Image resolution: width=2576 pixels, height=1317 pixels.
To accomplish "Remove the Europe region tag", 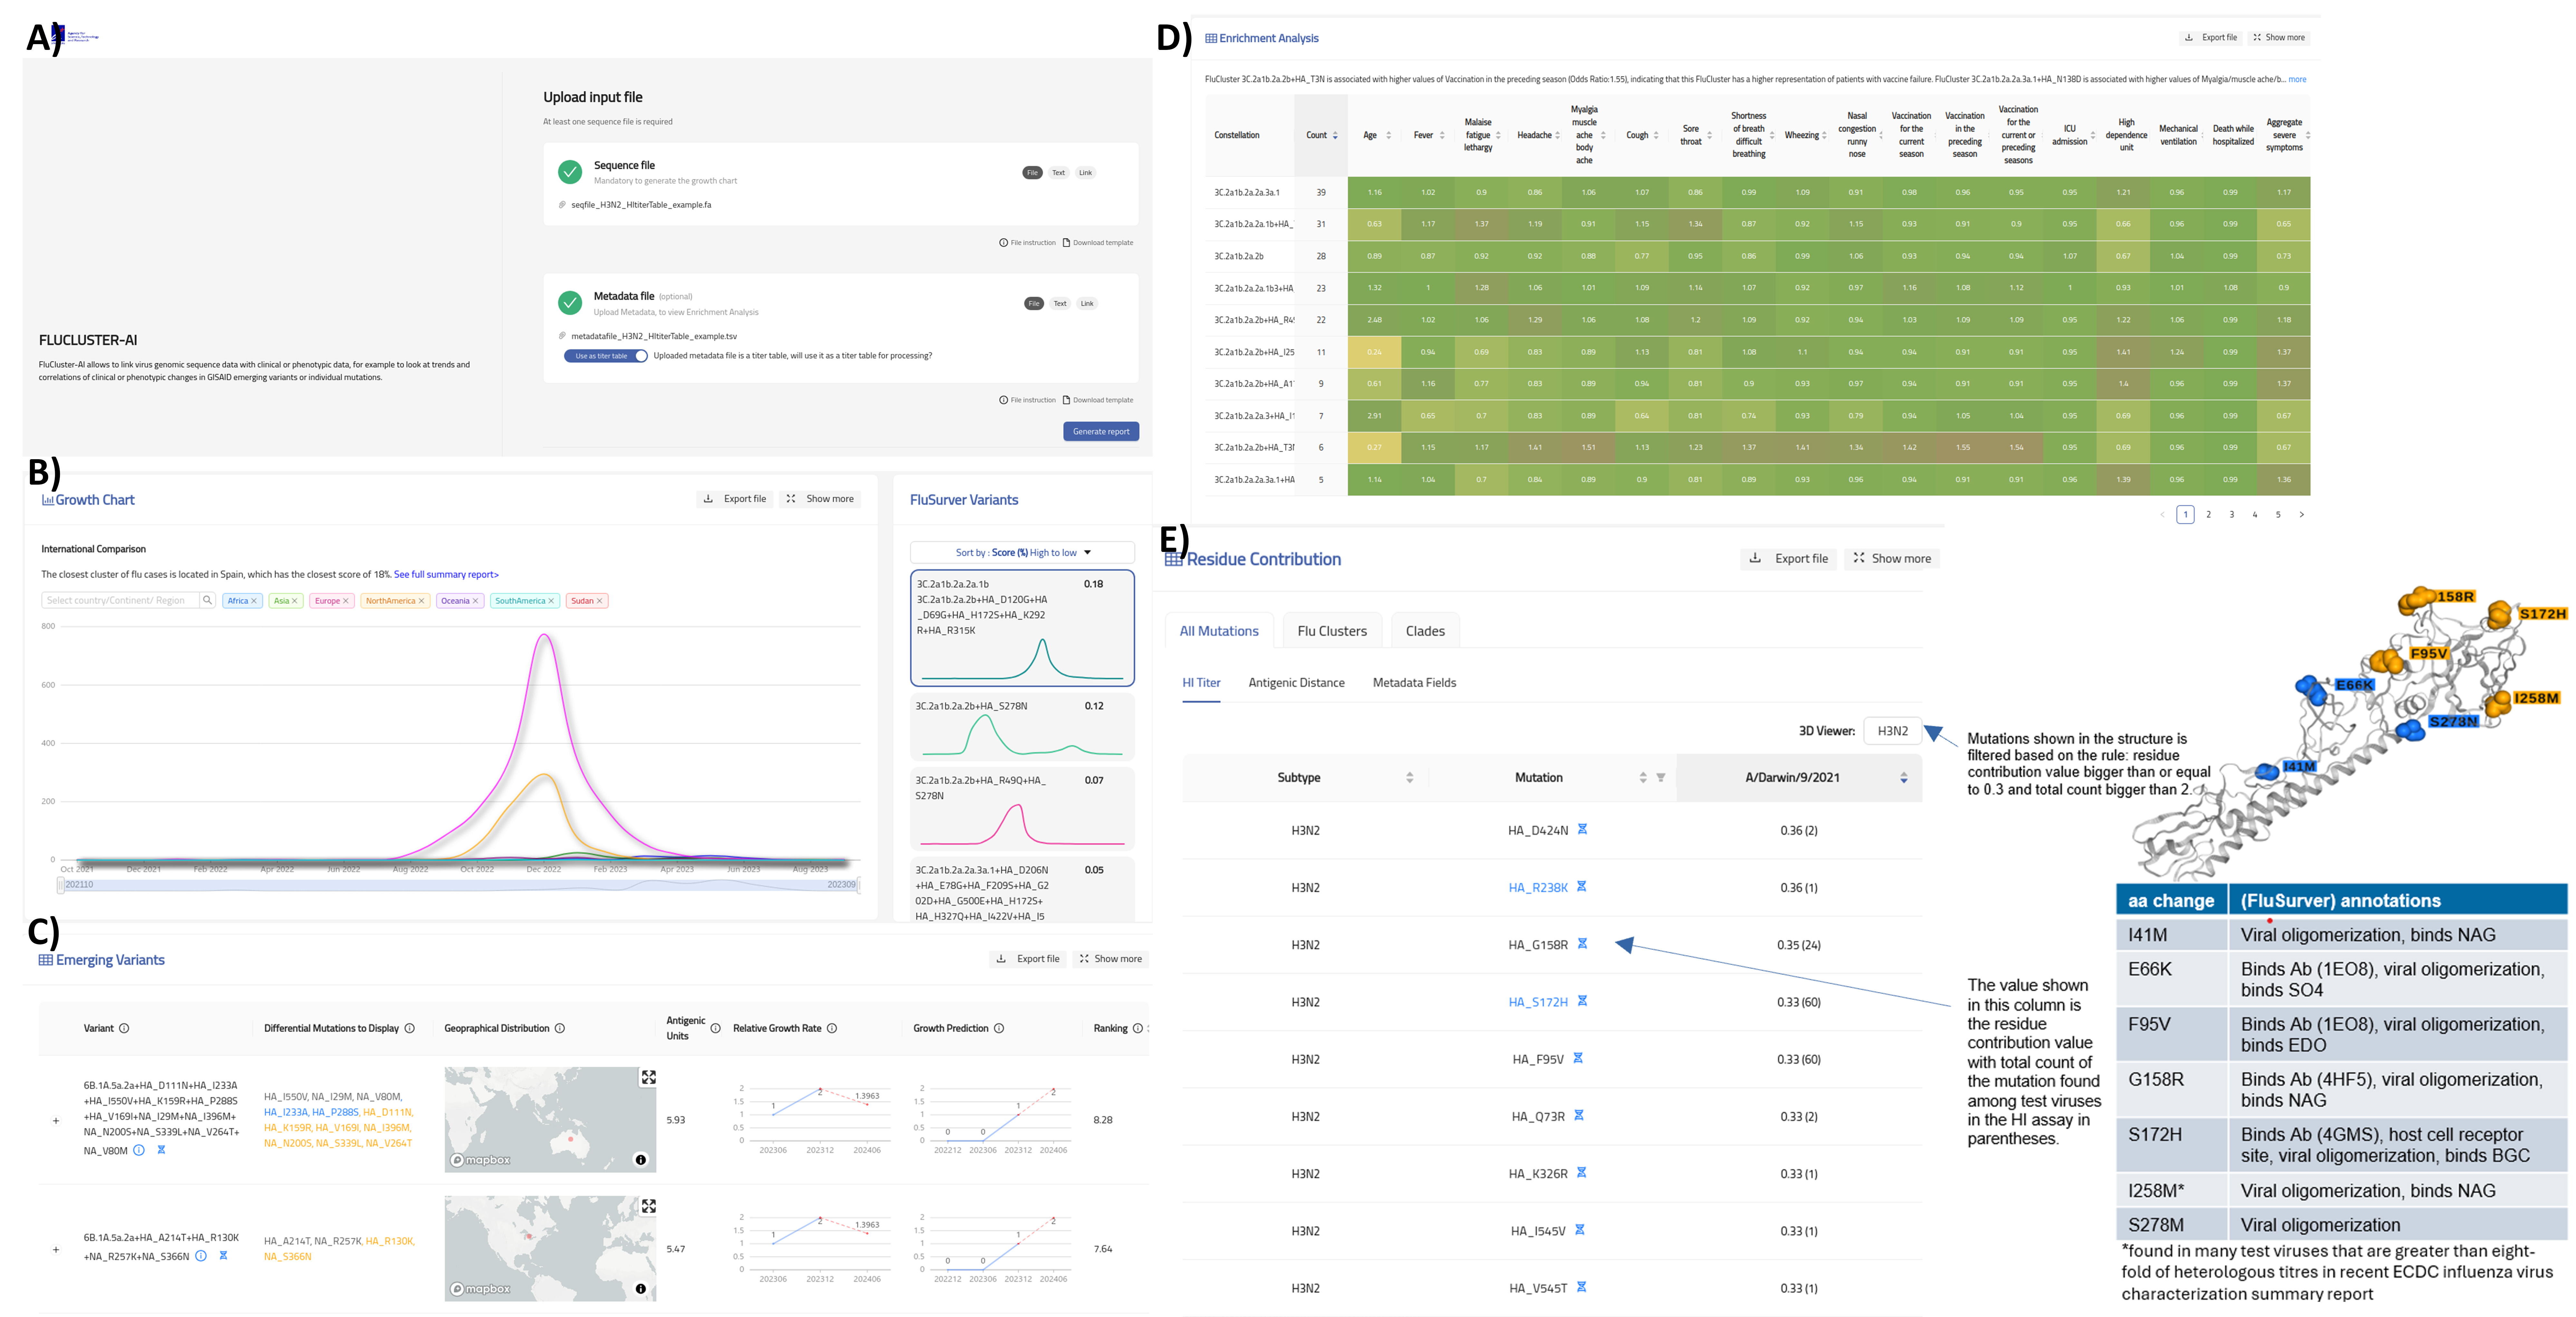I will (346, 601).
